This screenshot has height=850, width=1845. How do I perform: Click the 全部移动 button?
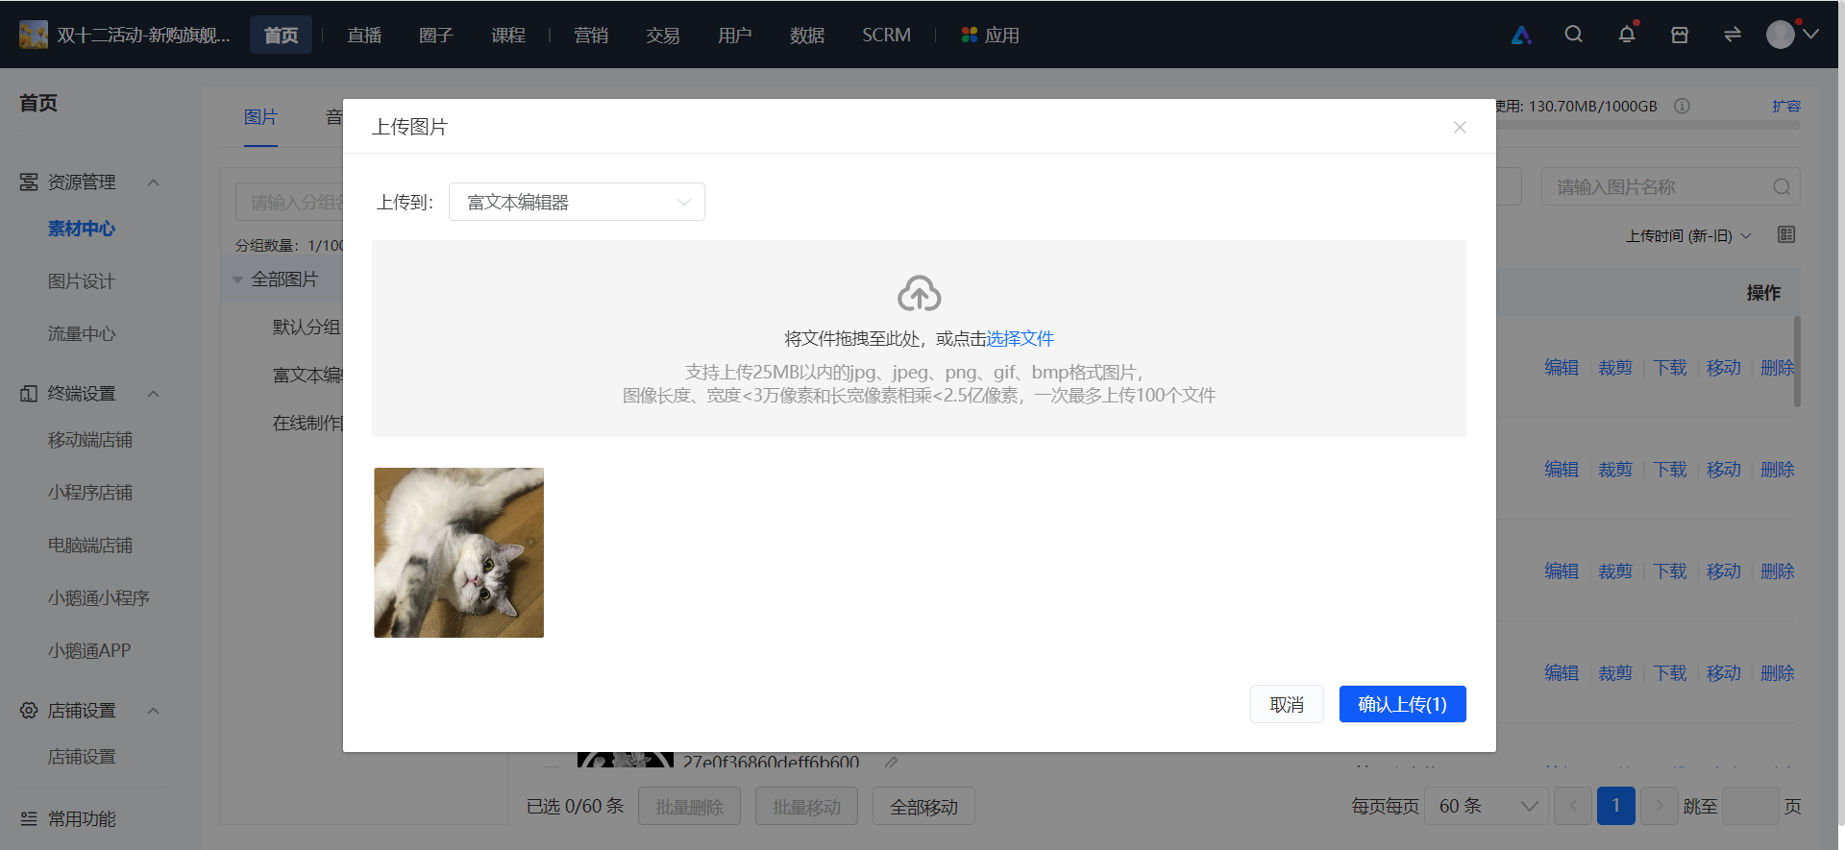coord(923,807)
